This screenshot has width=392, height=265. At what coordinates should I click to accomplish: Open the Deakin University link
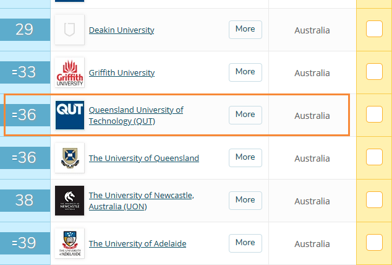click(122, 30)
